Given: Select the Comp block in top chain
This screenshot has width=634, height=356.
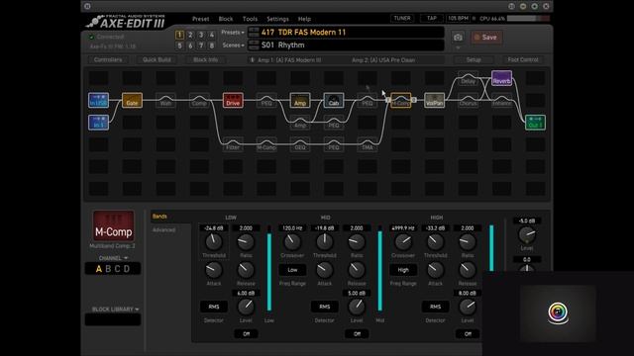Looking at the screenshot, I should [199, 100].
